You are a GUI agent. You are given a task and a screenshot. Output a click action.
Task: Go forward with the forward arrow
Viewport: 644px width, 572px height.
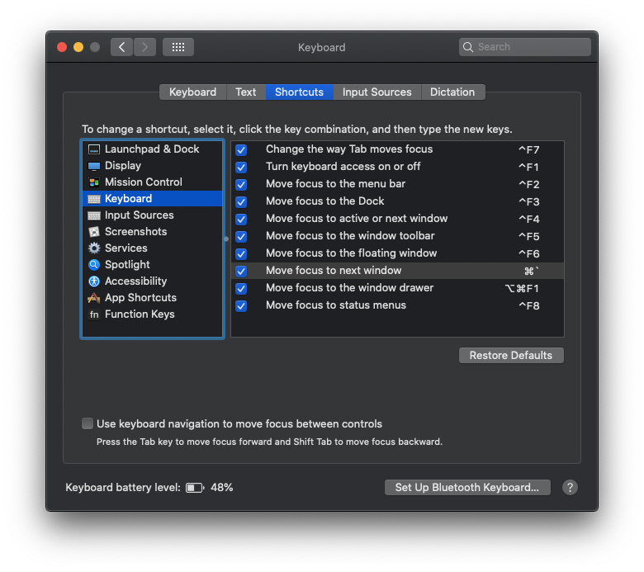(x=145, y=47)
